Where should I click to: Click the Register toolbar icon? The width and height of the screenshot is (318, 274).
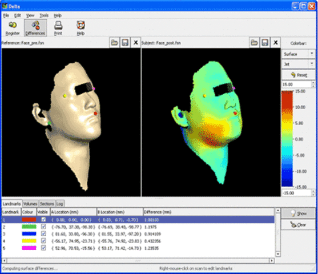(13, 28)
